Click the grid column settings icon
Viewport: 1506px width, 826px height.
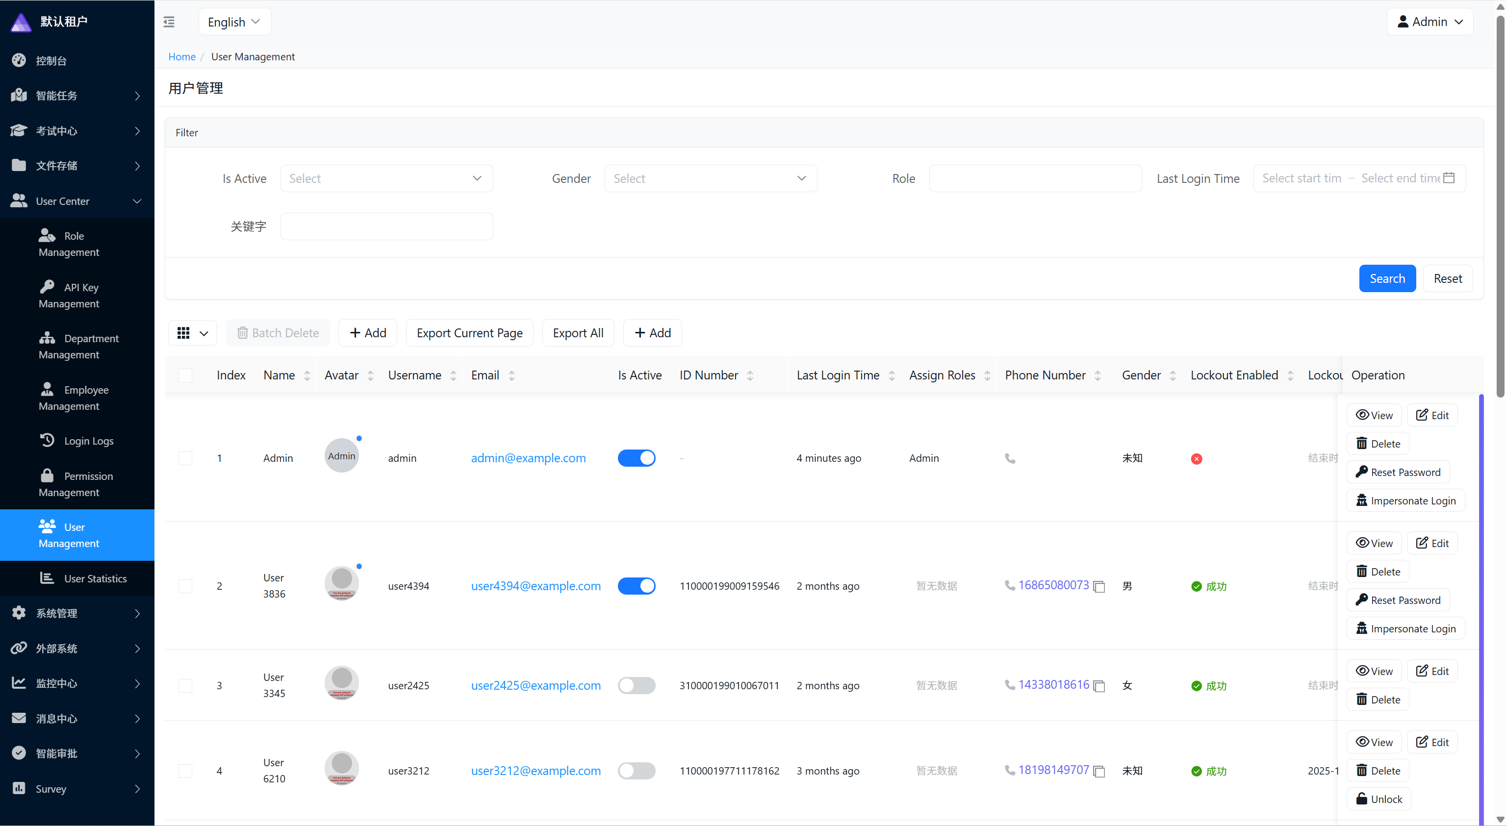point(183,333)
